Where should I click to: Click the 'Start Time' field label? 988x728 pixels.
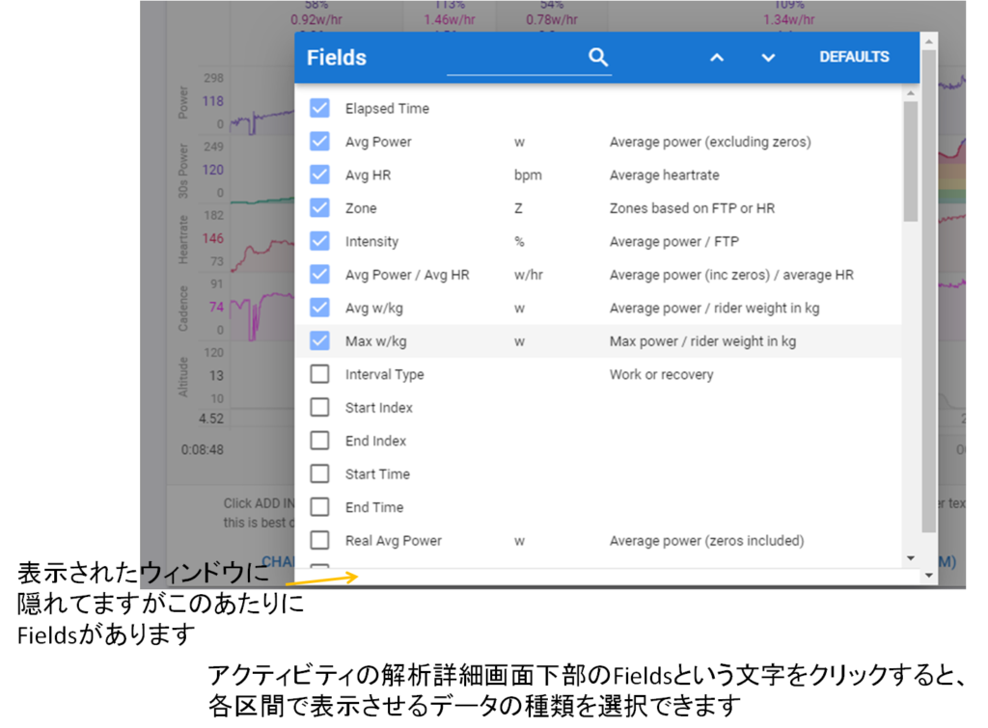coord(377,474)
